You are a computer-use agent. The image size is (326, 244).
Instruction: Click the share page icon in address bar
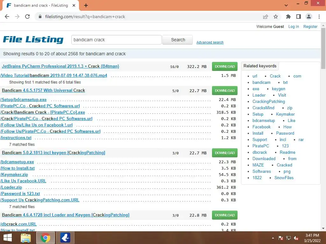coord(266,17)
